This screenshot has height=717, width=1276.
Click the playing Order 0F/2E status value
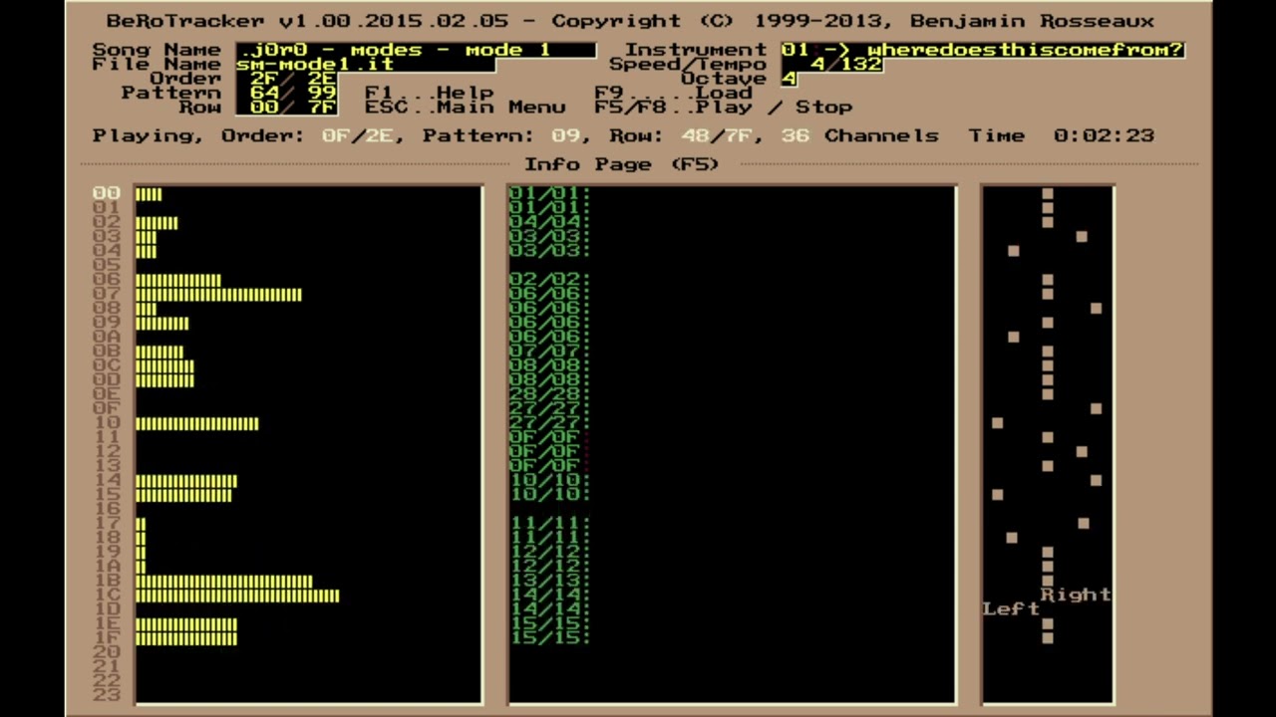tap(357, 135)
